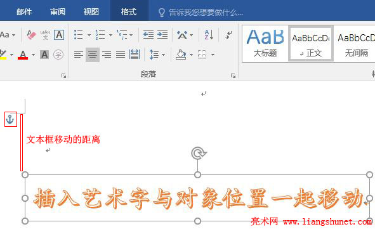375x229 pixels.
Task: Apply the 正文 style
Action: 311,44
